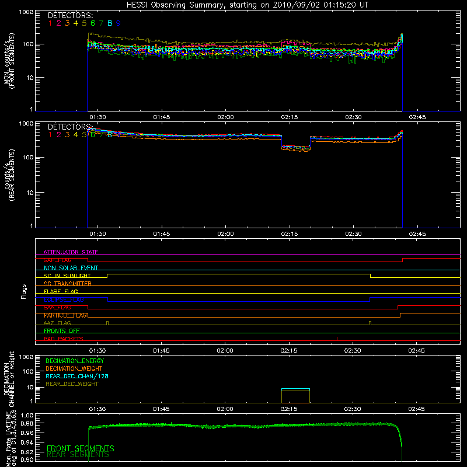Click the 01:30 tick under the decimation plot
This screenshot has width=467, height=467.
click(97, 409)
